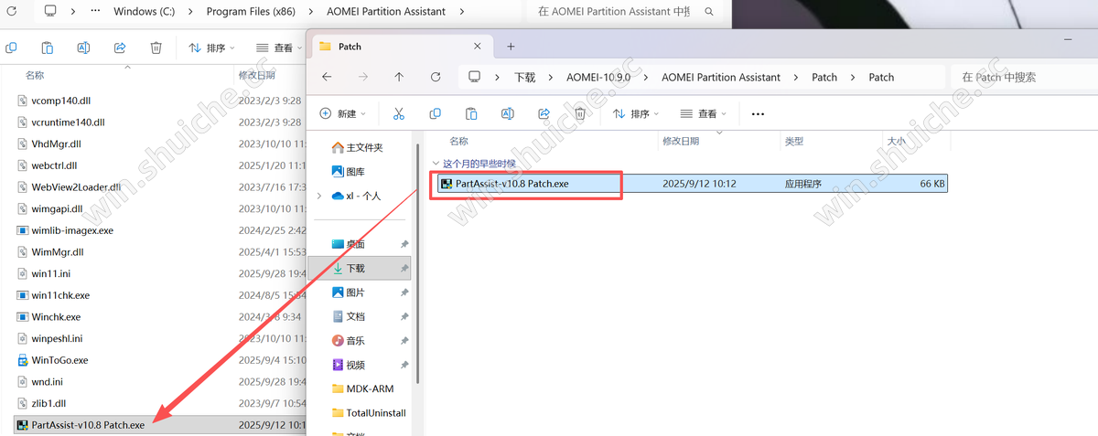Sort by 大小 column in Patch window

(x=895, y=142)
